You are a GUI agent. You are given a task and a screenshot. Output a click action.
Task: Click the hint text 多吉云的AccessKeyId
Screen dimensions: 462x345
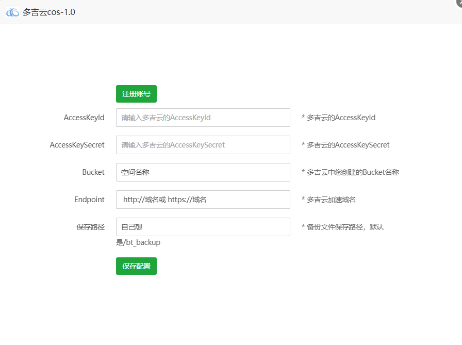[x=340, y=118]
